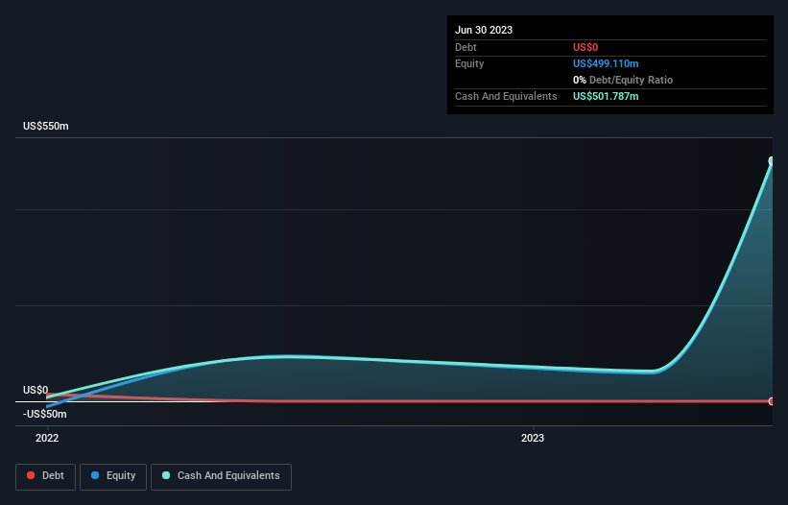Click the red US$0 Debt value in tooltip

tap(585, 47)
